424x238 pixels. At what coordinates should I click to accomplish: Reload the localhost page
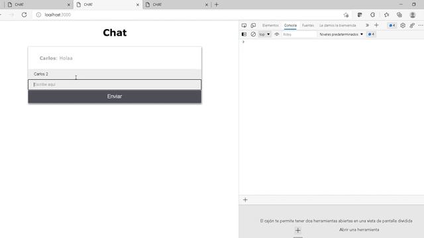(x=24, y=15)
